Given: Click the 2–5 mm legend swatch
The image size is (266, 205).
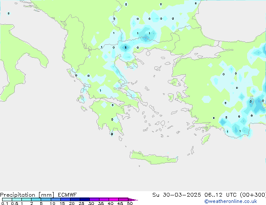Looking at the screenshot, I should (36, 200).
